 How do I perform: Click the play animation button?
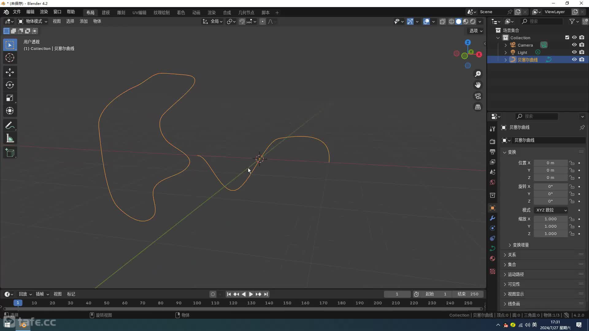click(251, 294)
